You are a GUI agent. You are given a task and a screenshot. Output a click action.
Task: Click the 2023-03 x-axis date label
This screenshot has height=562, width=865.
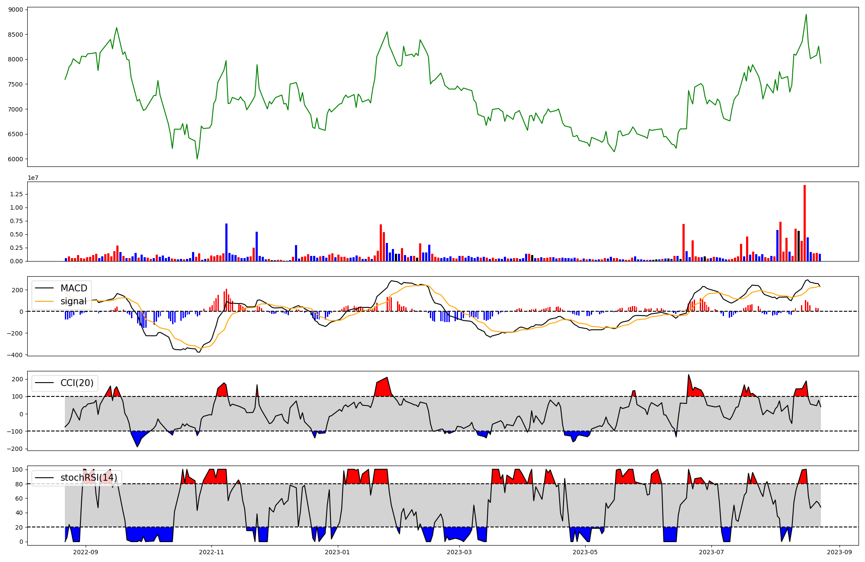(x=459, y=552)
